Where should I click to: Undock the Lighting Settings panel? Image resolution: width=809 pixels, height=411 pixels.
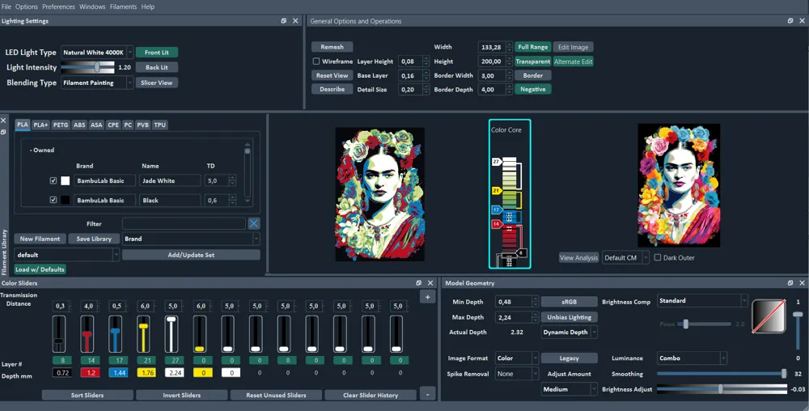[284, 21]
